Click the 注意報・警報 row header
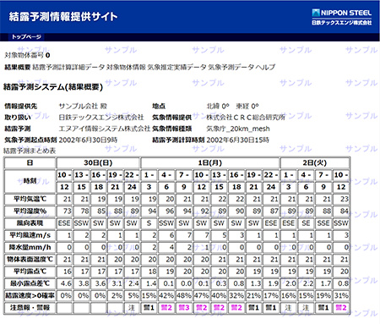 coord(30,308)
